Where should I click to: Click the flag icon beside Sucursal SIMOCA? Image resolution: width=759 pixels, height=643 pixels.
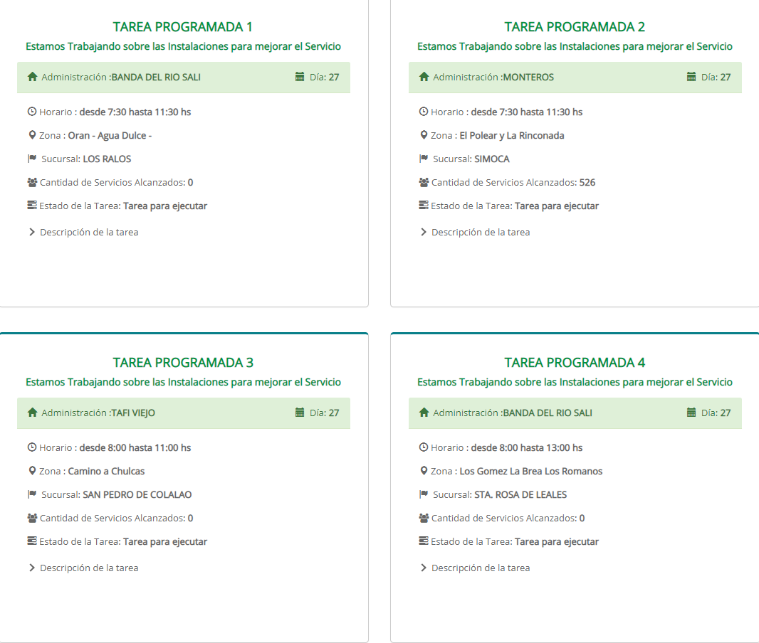(x=424, y=158)
